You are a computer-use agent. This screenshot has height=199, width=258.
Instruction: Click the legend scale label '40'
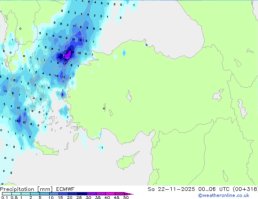[x=107, y=197]
